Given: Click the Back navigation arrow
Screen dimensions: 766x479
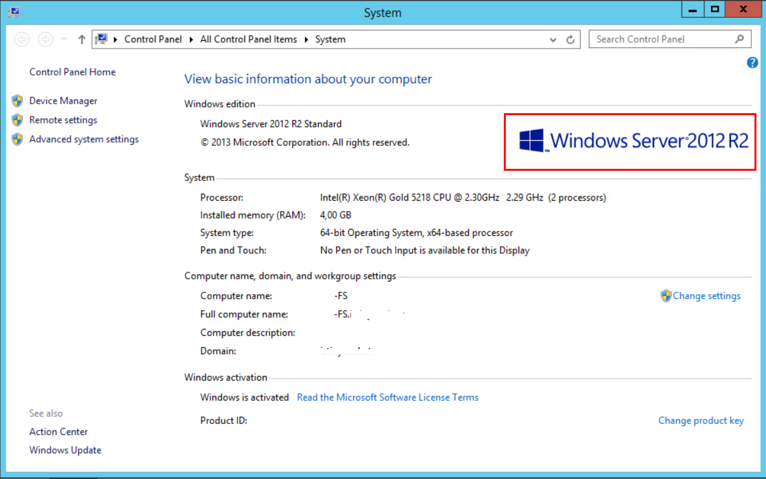Looking at the screenshot, I should (x=22, y=39).
